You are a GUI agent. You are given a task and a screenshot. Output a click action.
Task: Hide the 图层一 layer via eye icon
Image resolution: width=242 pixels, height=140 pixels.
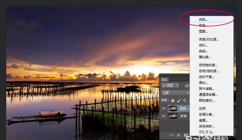click(163, 108)
